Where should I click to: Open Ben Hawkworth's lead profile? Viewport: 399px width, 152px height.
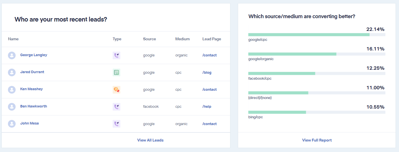33,106
